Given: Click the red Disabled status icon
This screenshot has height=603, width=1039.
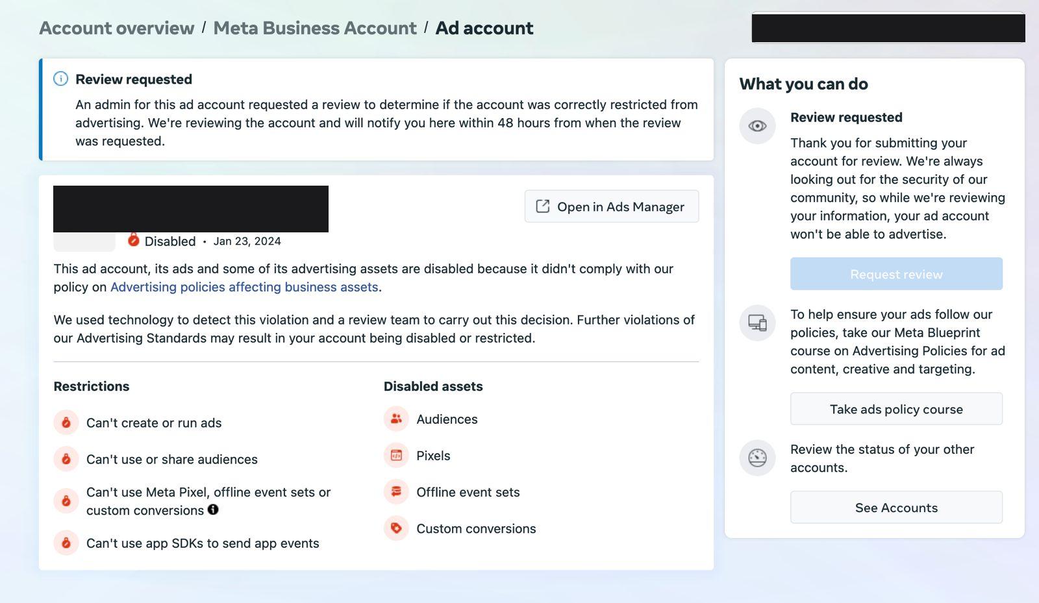Looking at the screenshot, I should pyautogui.click(x=133, y=240).
